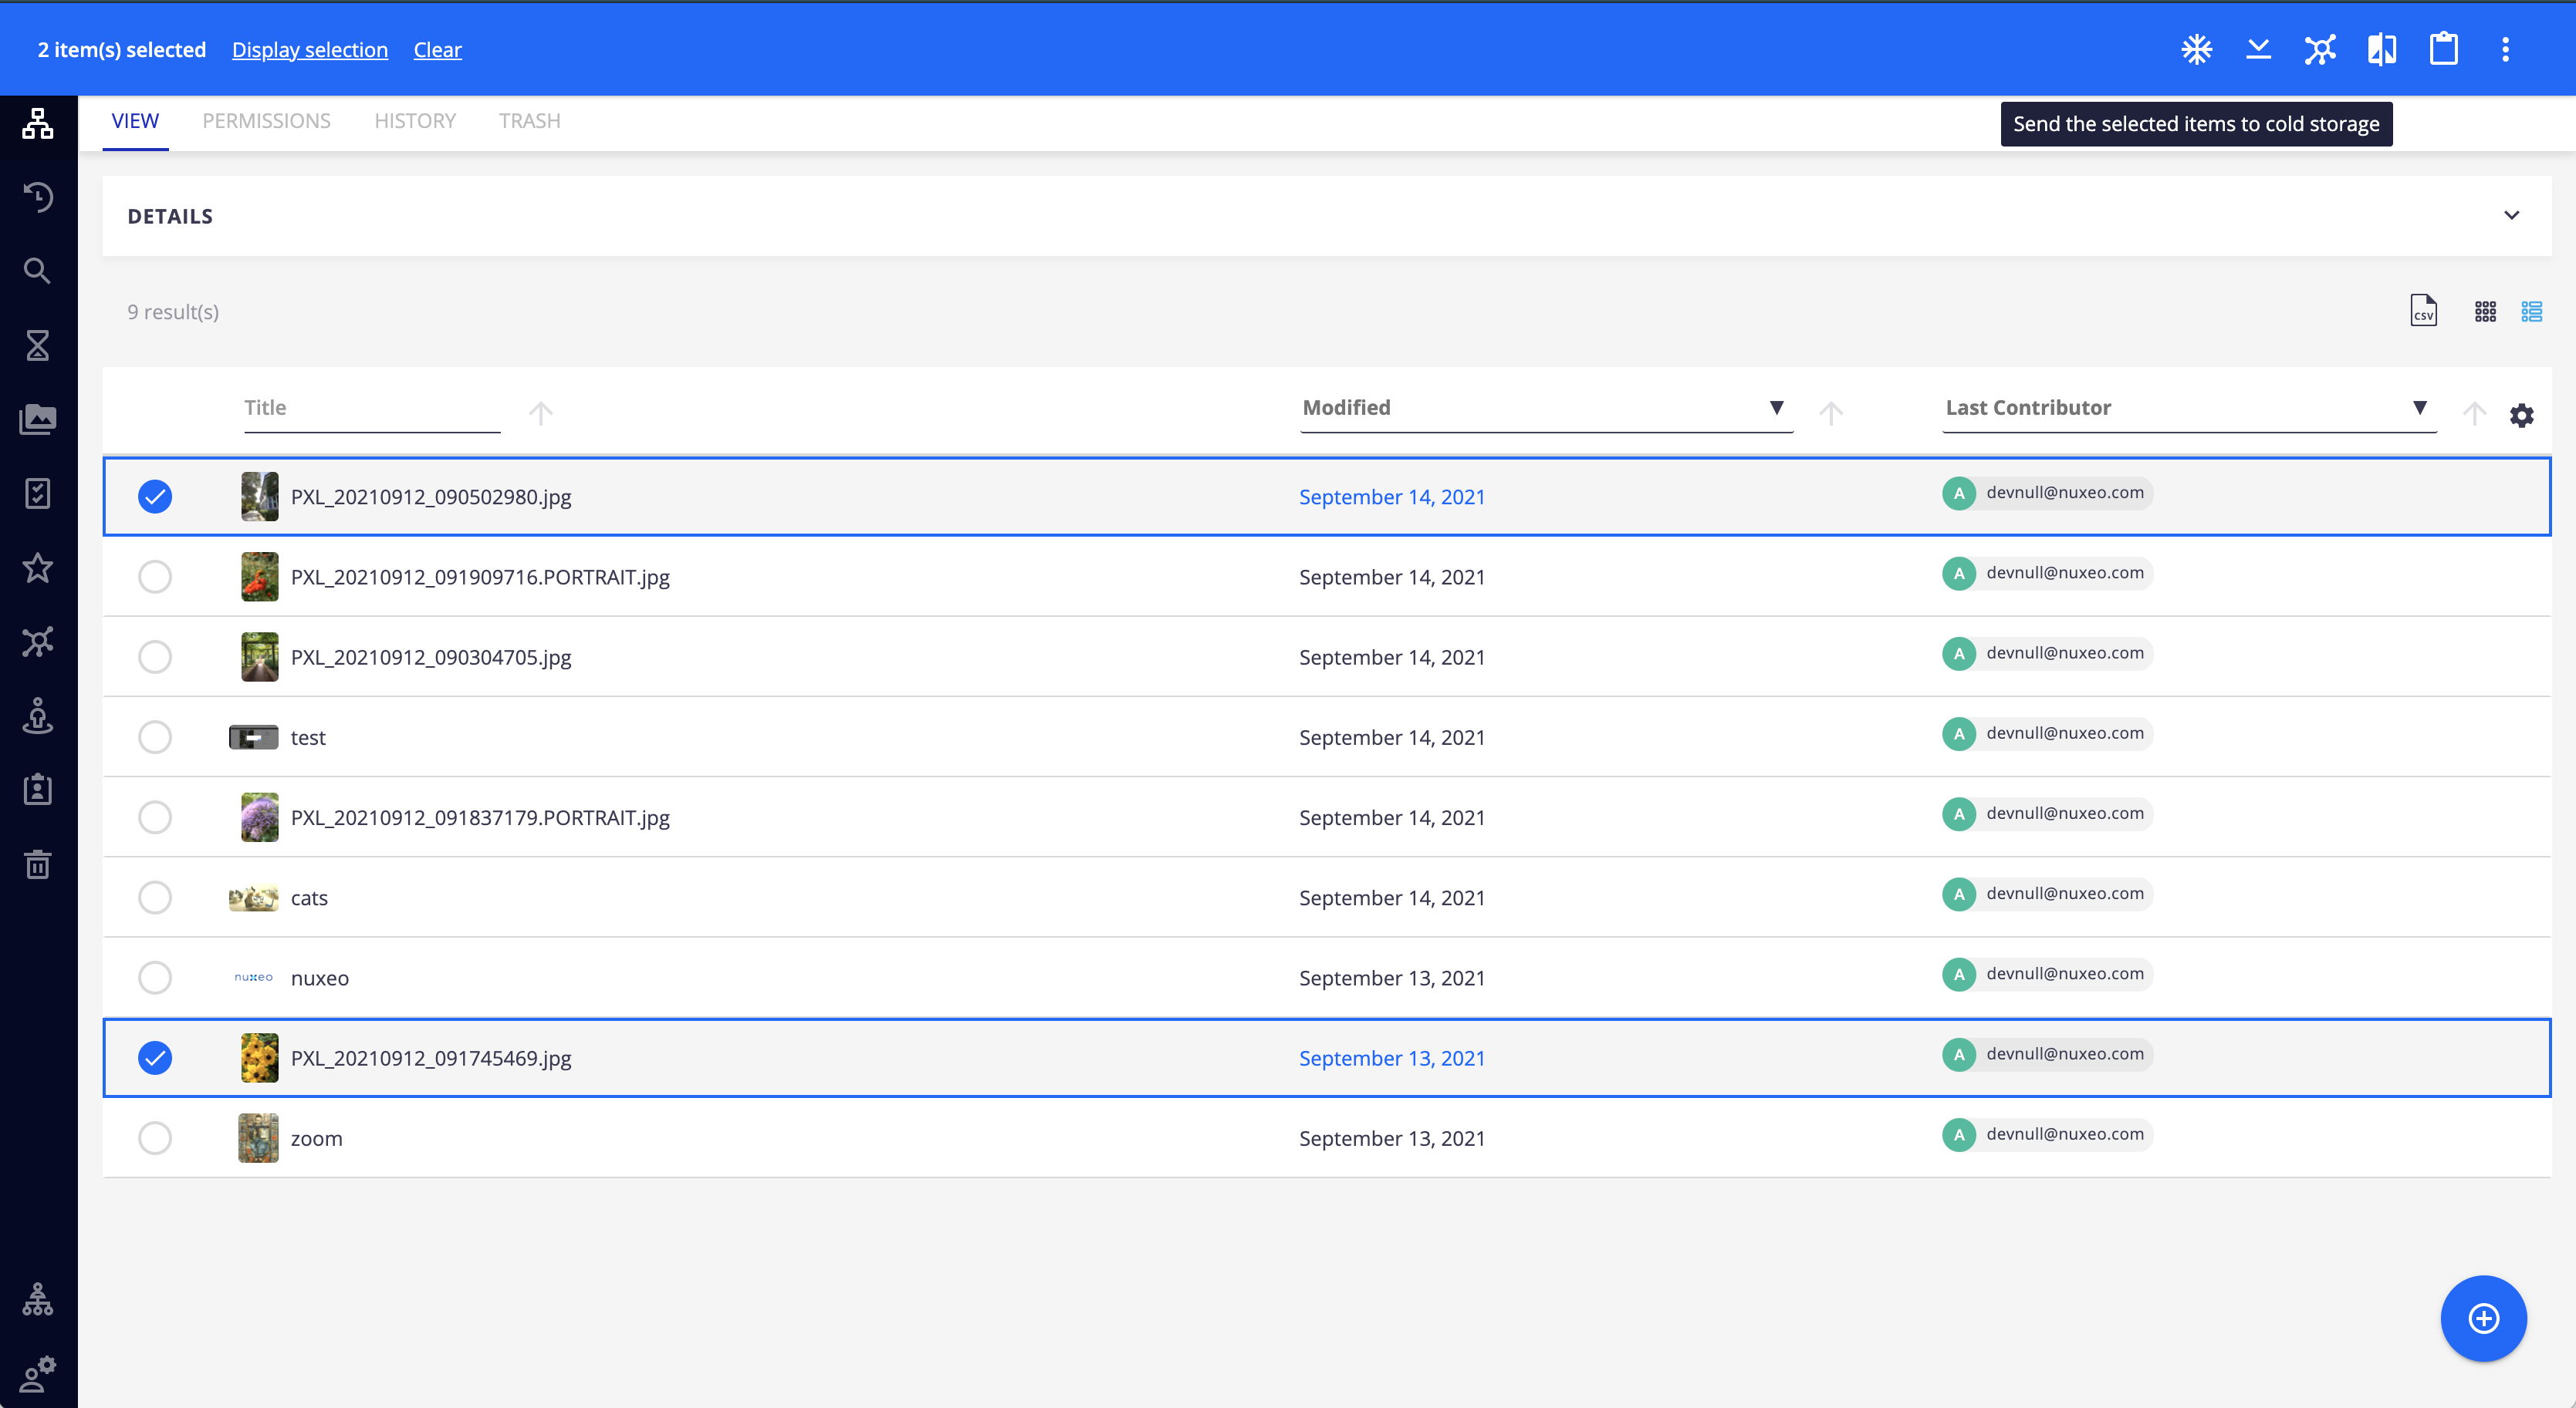Select PXL_20210912_091837179.PORTRAIT.jpg checkbox
The height and width of the screenshot is (1408, 2576).
[x=155, y=817]
